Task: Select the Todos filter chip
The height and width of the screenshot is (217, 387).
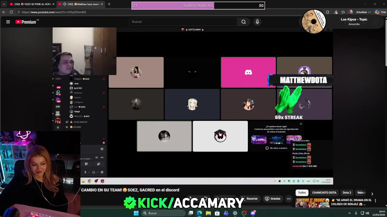Action: pyautogui.click(x=302, y=193)
